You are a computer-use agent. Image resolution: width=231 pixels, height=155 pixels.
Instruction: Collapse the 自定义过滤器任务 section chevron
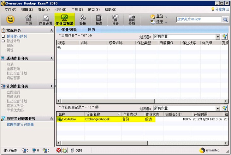click(x=51, y=119)
